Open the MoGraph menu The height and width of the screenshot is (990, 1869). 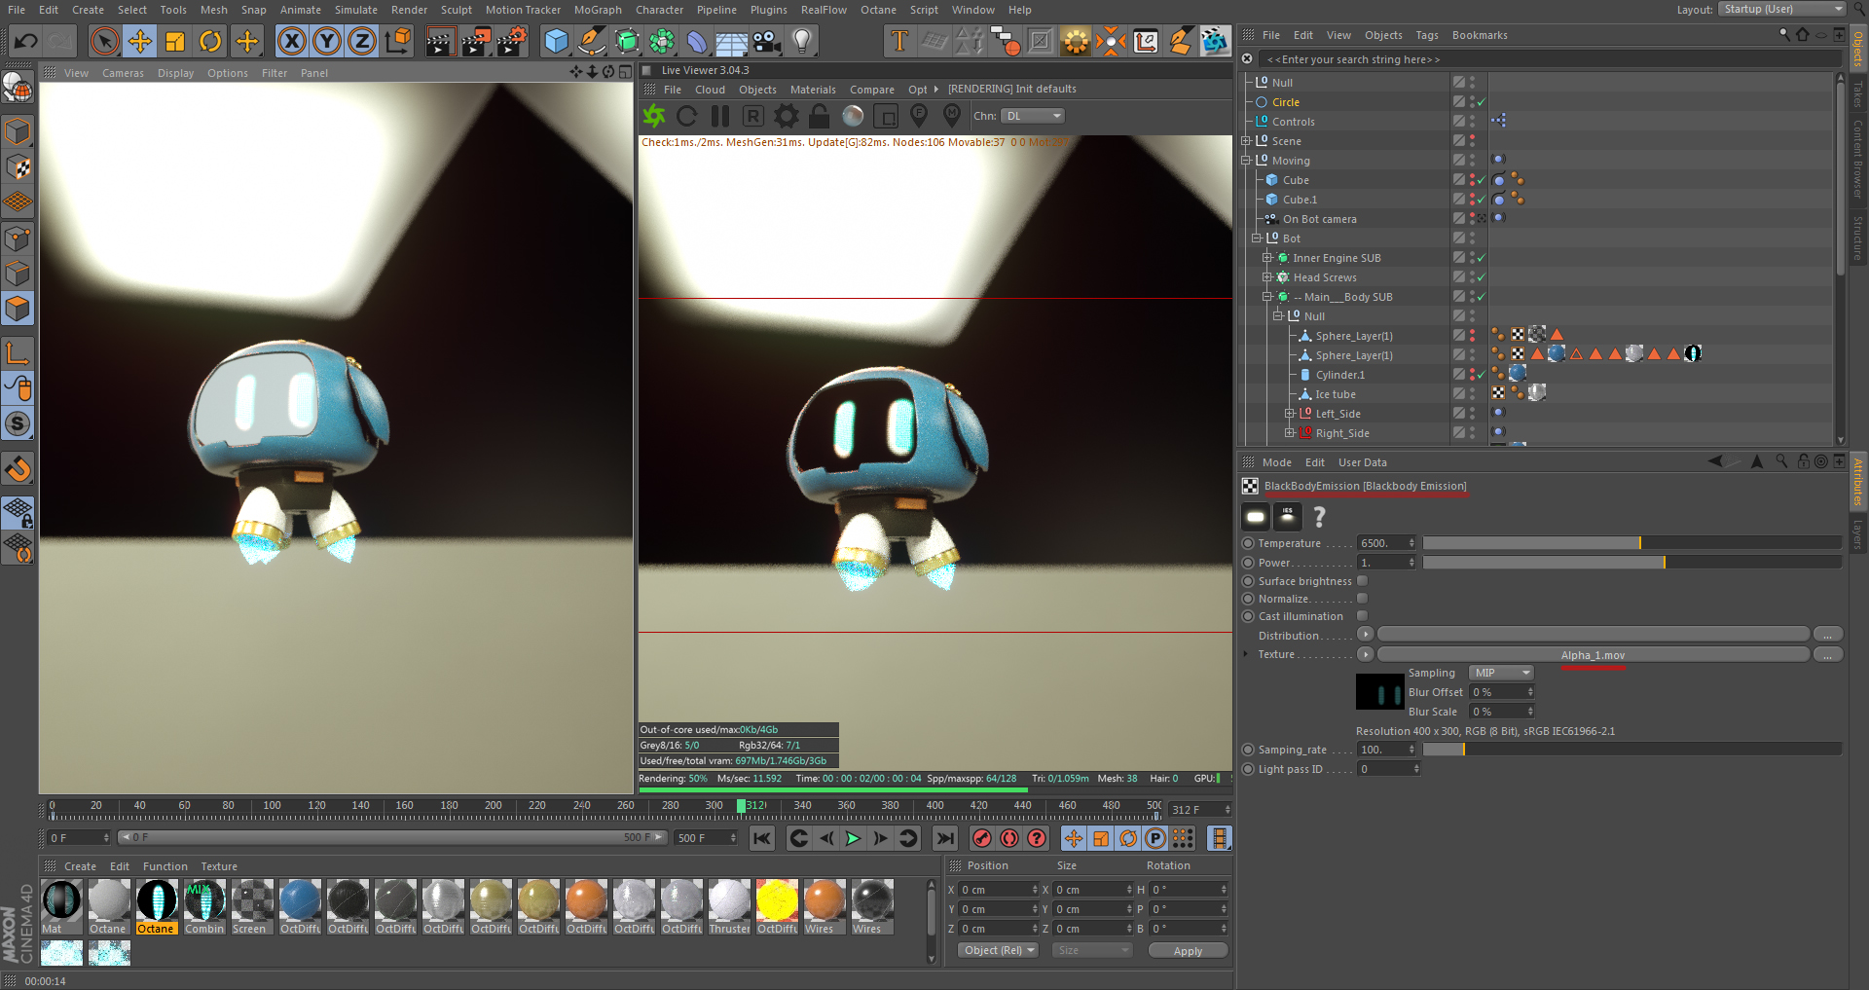coord(598,10)
